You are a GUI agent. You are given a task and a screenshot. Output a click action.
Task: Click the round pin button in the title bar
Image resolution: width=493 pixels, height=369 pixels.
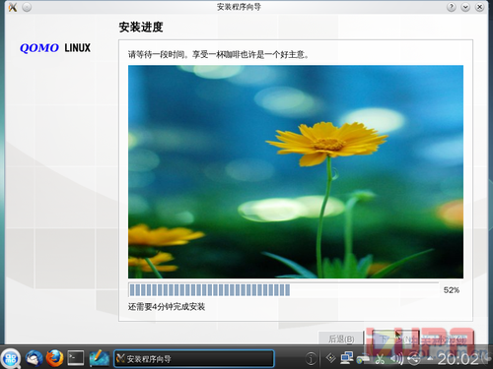[27, 7]
